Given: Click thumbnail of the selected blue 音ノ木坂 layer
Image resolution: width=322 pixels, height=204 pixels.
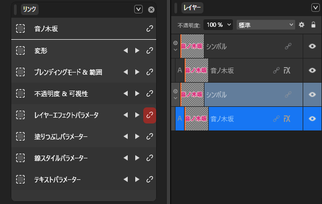Looking at the screenshot, I should [x=196, y=119].
